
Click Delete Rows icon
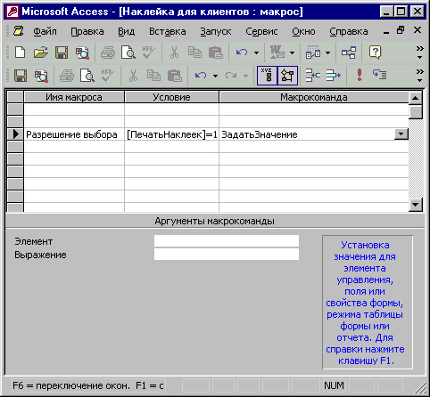pyautogui.click(x=334, y=76)
